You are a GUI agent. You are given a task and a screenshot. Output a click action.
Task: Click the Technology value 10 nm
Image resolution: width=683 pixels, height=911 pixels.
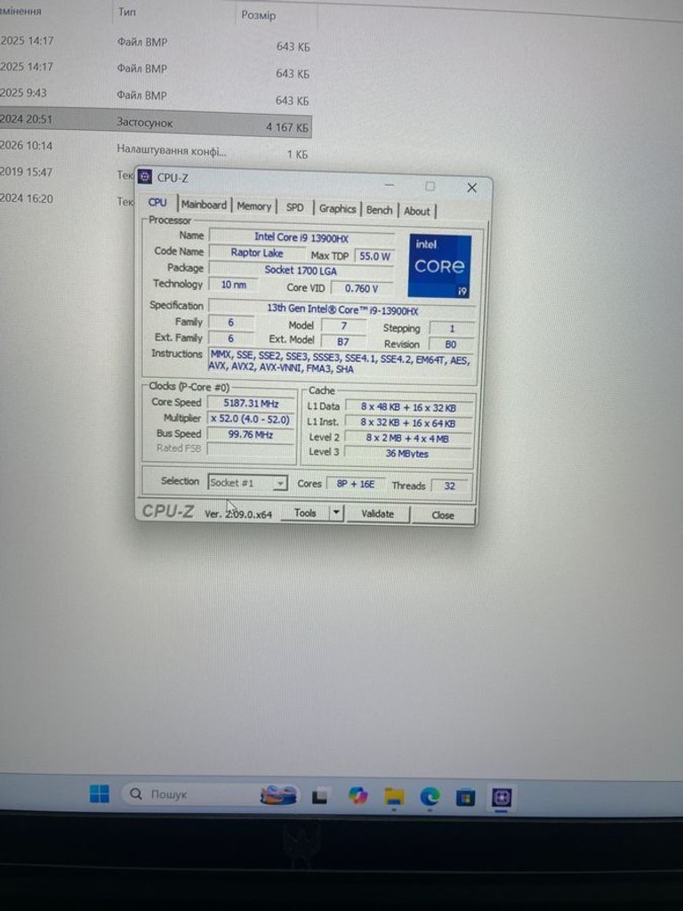[234, 285]
